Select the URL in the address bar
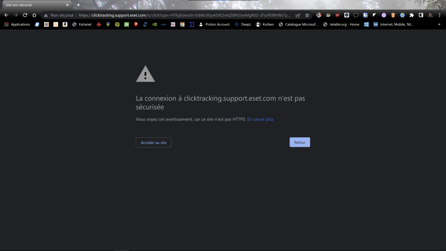446x251 pixels. coord(184,15)
